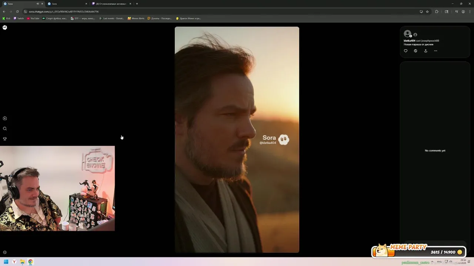
Task: Open the Twitch bookmark
Action: pyautogui.click(x=19, y=18)
